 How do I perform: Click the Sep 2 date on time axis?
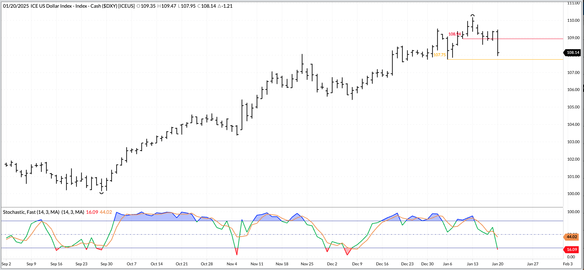(6, 264)
